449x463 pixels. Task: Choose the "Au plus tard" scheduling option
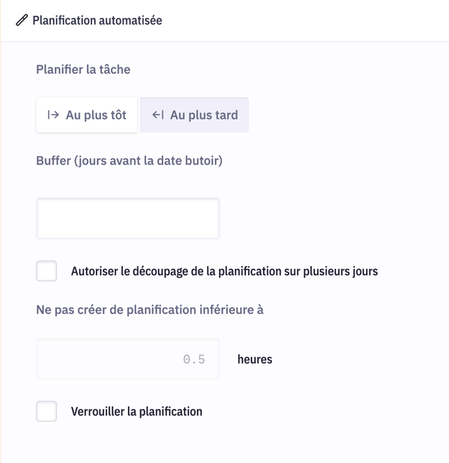point(194,115)
